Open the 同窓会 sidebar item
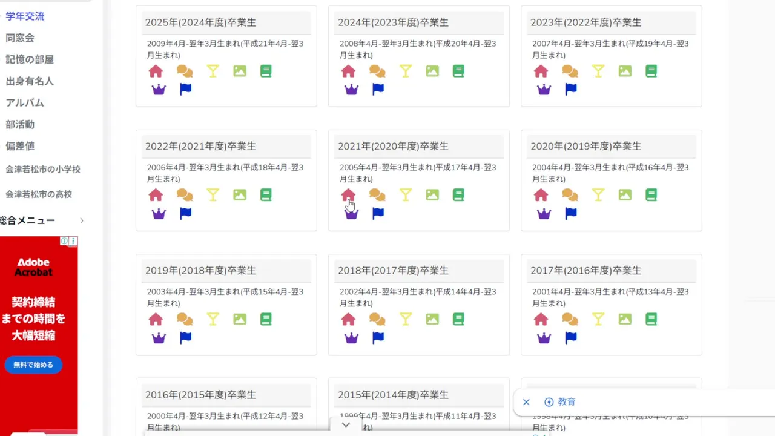This screenshot has height=436, width=775. (x=20, y=38)
